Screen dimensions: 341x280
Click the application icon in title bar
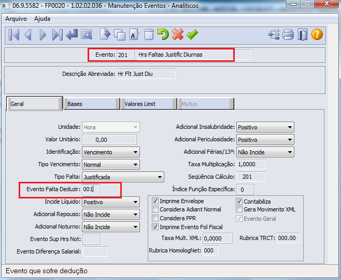pos(5,5)
